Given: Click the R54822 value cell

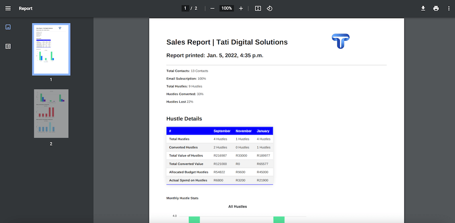Looking at the screenshot, I should (x=219, y=172).
